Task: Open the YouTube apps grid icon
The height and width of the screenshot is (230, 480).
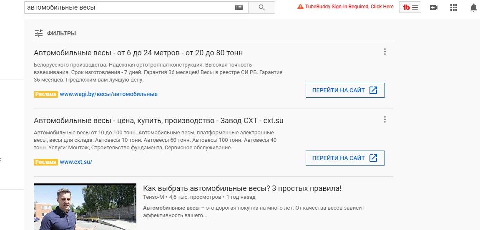Action: pyautogui.click(x=454, y=7)
